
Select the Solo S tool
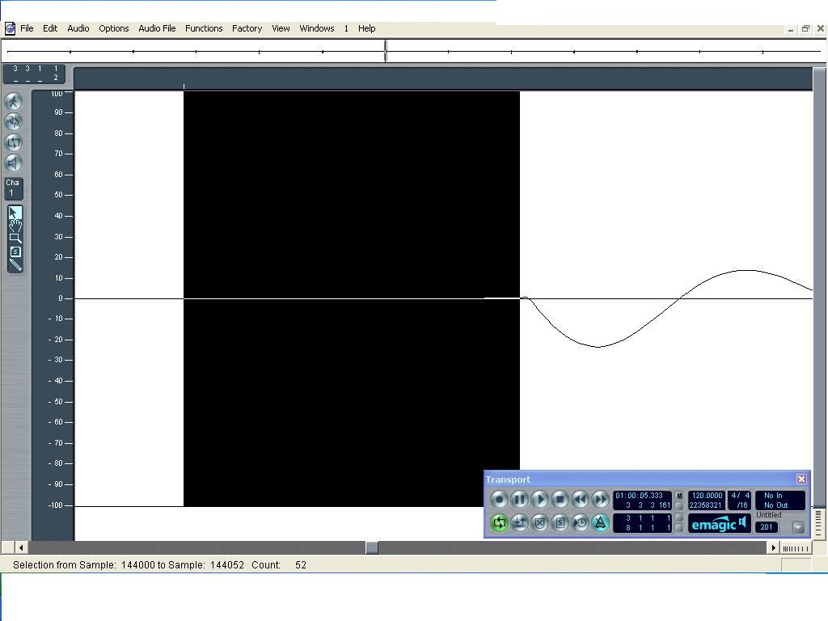pos(15,252)
